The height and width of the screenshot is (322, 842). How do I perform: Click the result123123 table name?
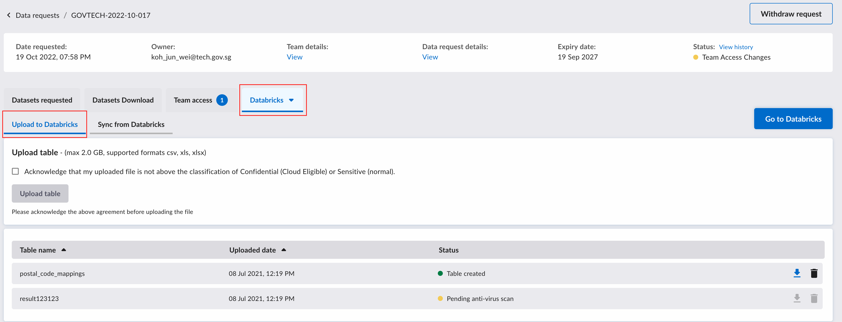(x=39, y=298)
